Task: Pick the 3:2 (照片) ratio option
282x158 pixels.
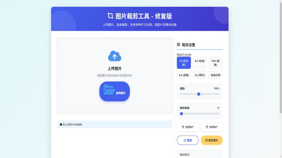Action: point(200,75)
